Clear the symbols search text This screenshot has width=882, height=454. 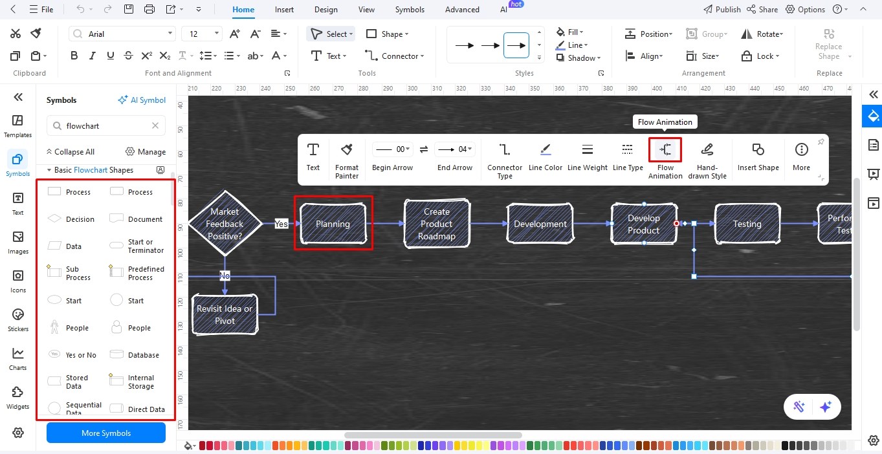155,126
